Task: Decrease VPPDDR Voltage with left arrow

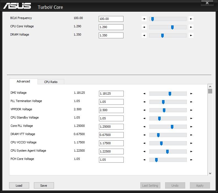Action: tap(144, 110)
